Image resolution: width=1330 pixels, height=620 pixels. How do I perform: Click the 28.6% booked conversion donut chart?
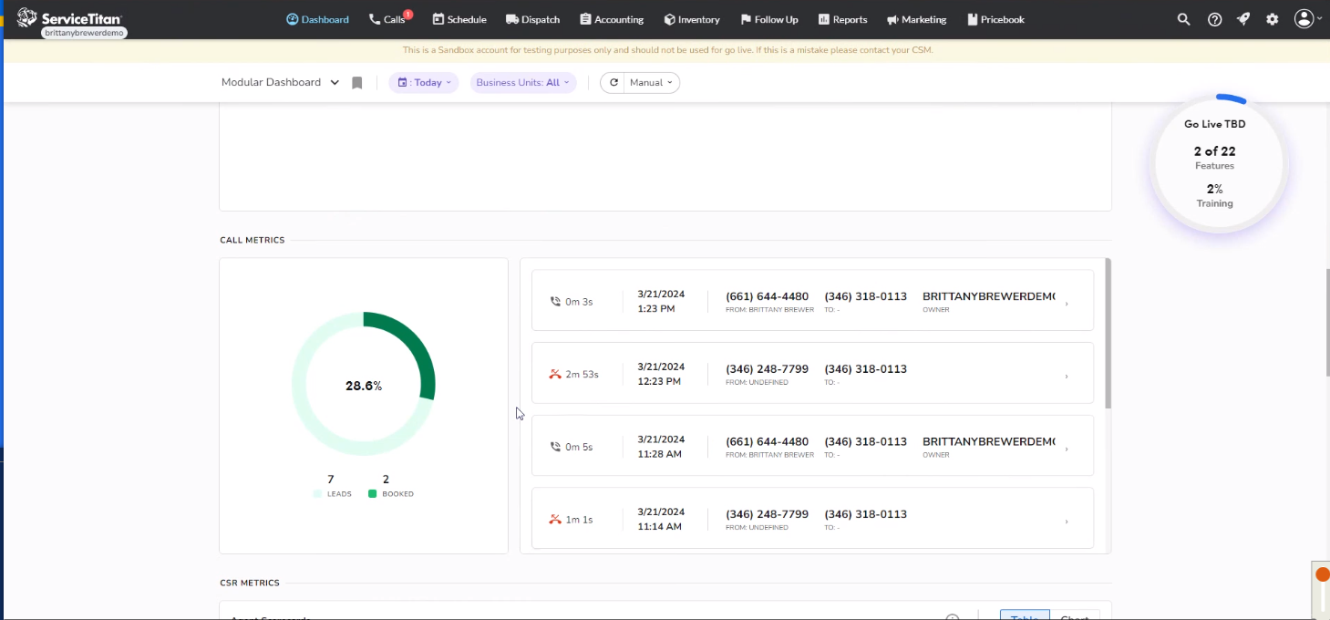pyautogui.click(x=363, y=385)
